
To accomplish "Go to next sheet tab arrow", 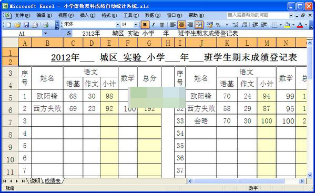I will [17, 181].
